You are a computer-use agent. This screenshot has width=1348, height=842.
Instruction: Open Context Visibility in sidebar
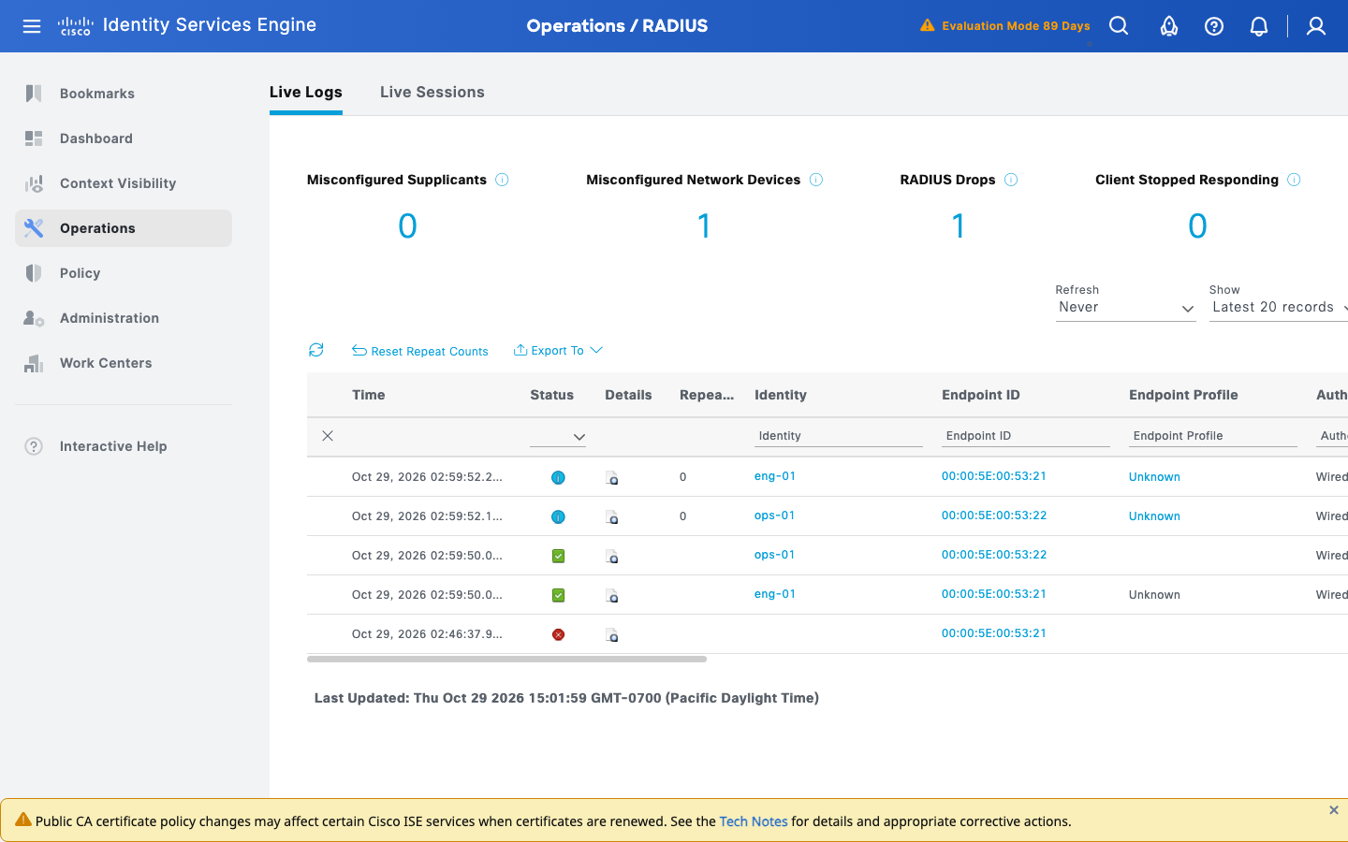click(x=124, y=183)
